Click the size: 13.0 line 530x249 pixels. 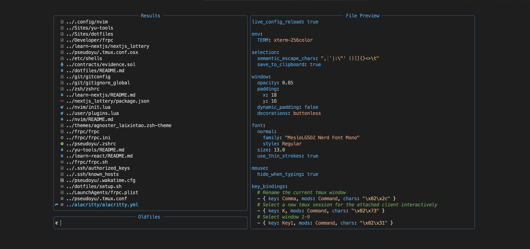point(271,150)
